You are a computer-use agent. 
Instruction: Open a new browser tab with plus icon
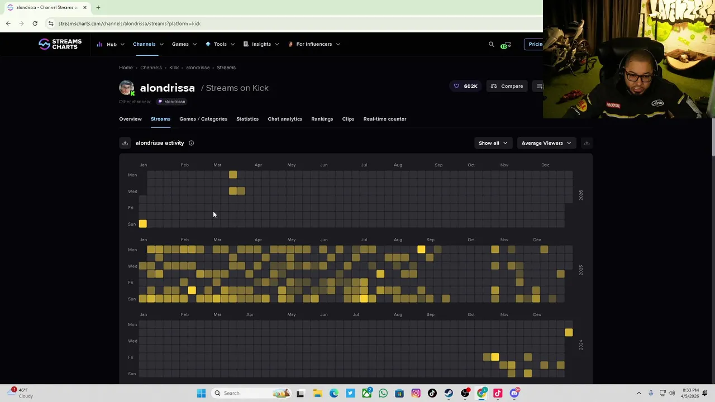coord(98,7)
